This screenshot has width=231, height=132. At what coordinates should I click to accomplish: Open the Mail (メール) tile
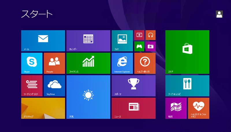pos(43,41)
